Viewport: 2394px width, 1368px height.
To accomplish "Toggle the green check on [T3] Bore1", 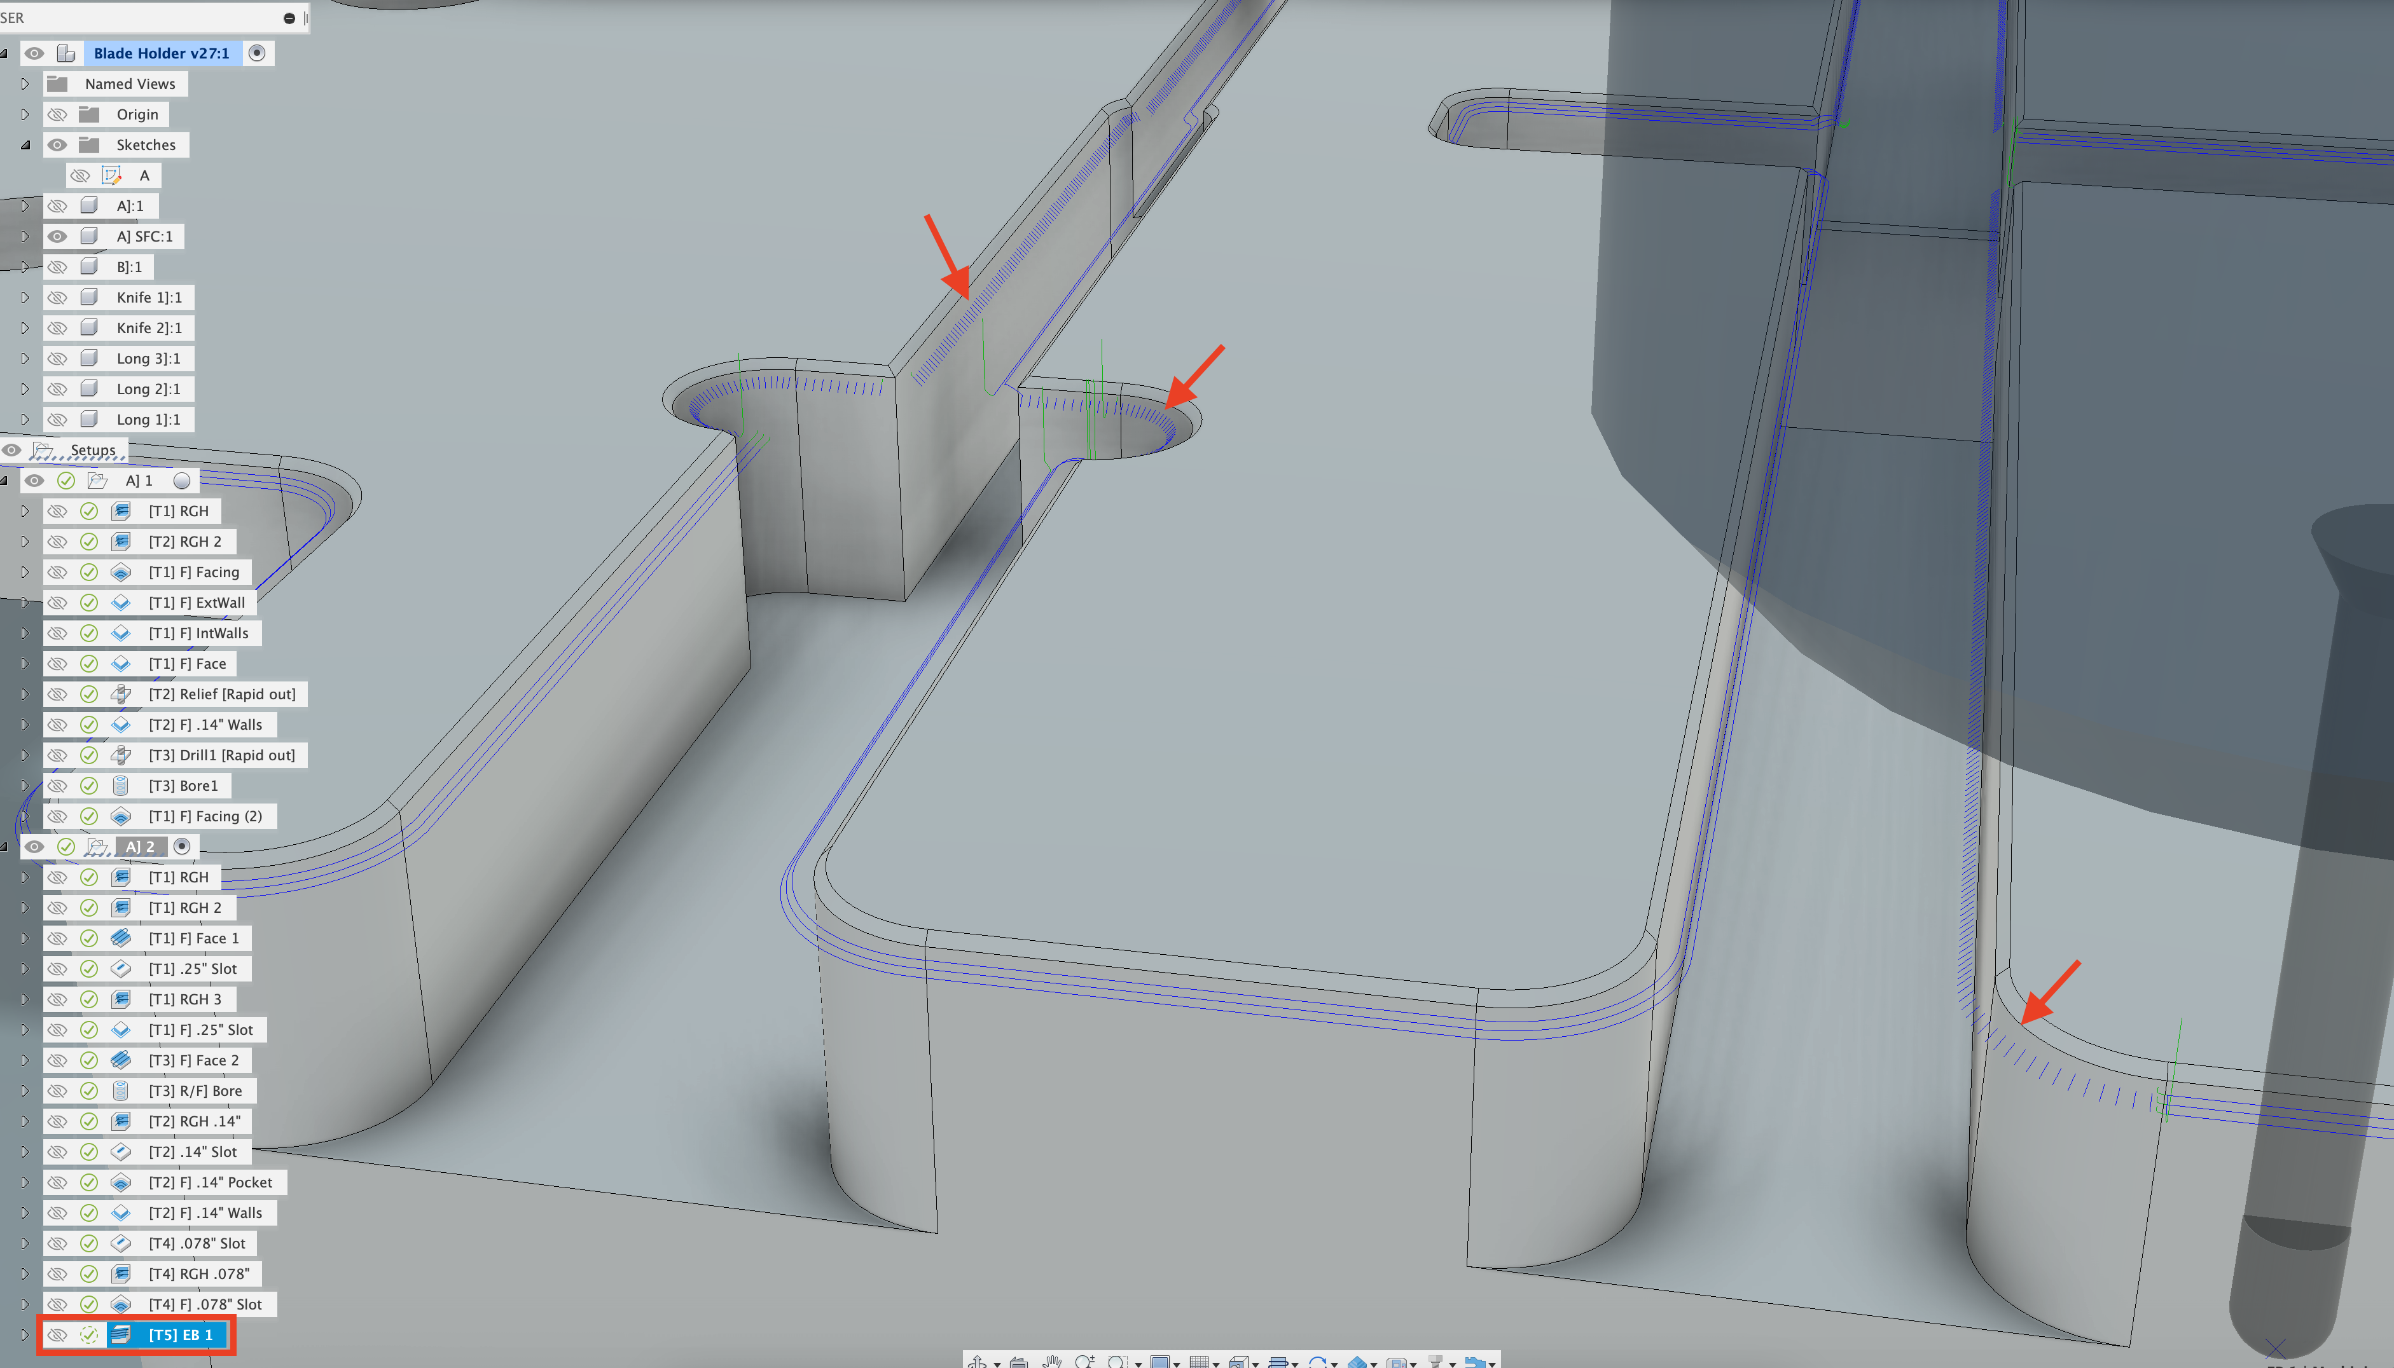I will click(x=90, y=786).
